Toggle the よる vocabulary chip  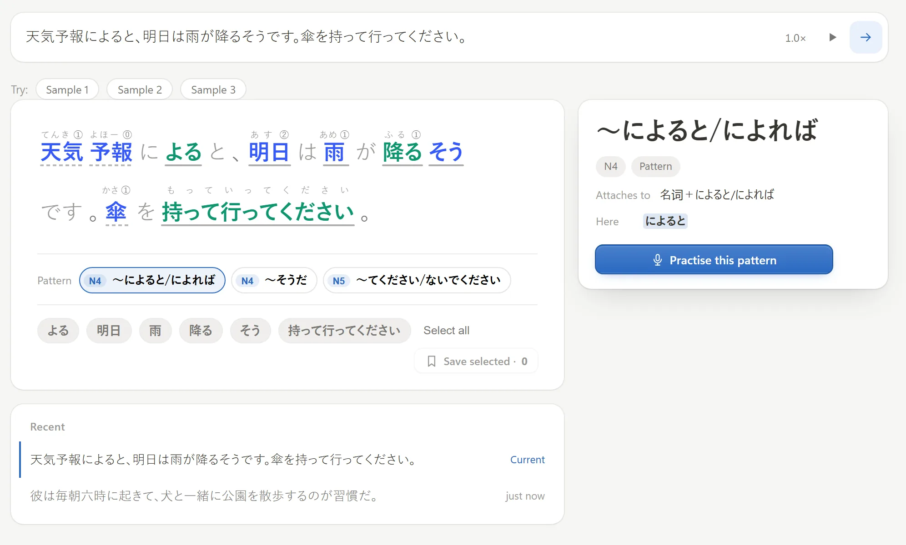coord(58,330)
